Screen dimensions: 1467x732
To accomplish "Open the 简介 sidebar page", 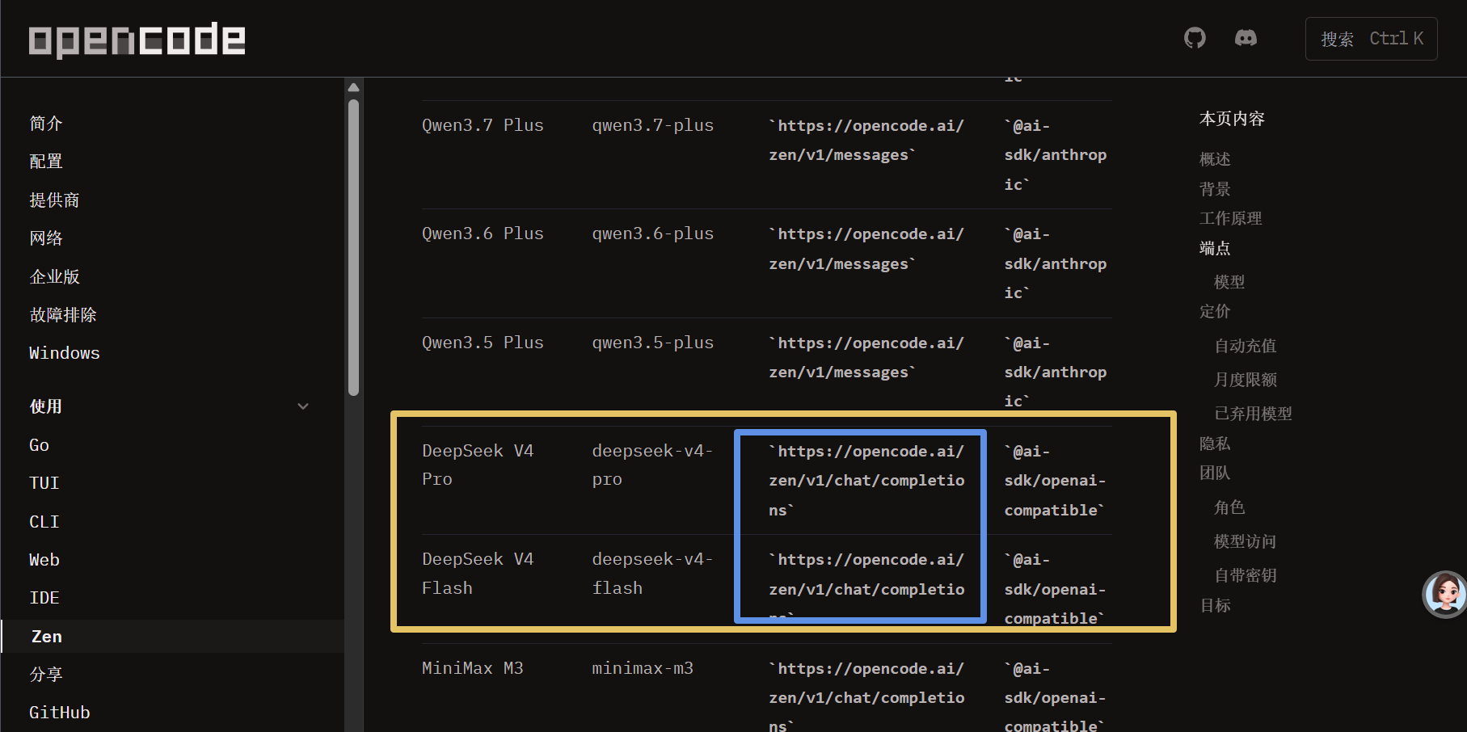I will (46, 124).
